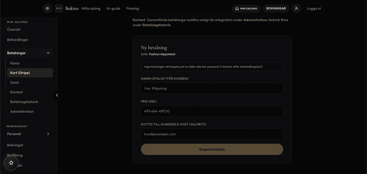Screen dimensions: 367x174
Task: Click the star favorites floating button
Action: 11,163
